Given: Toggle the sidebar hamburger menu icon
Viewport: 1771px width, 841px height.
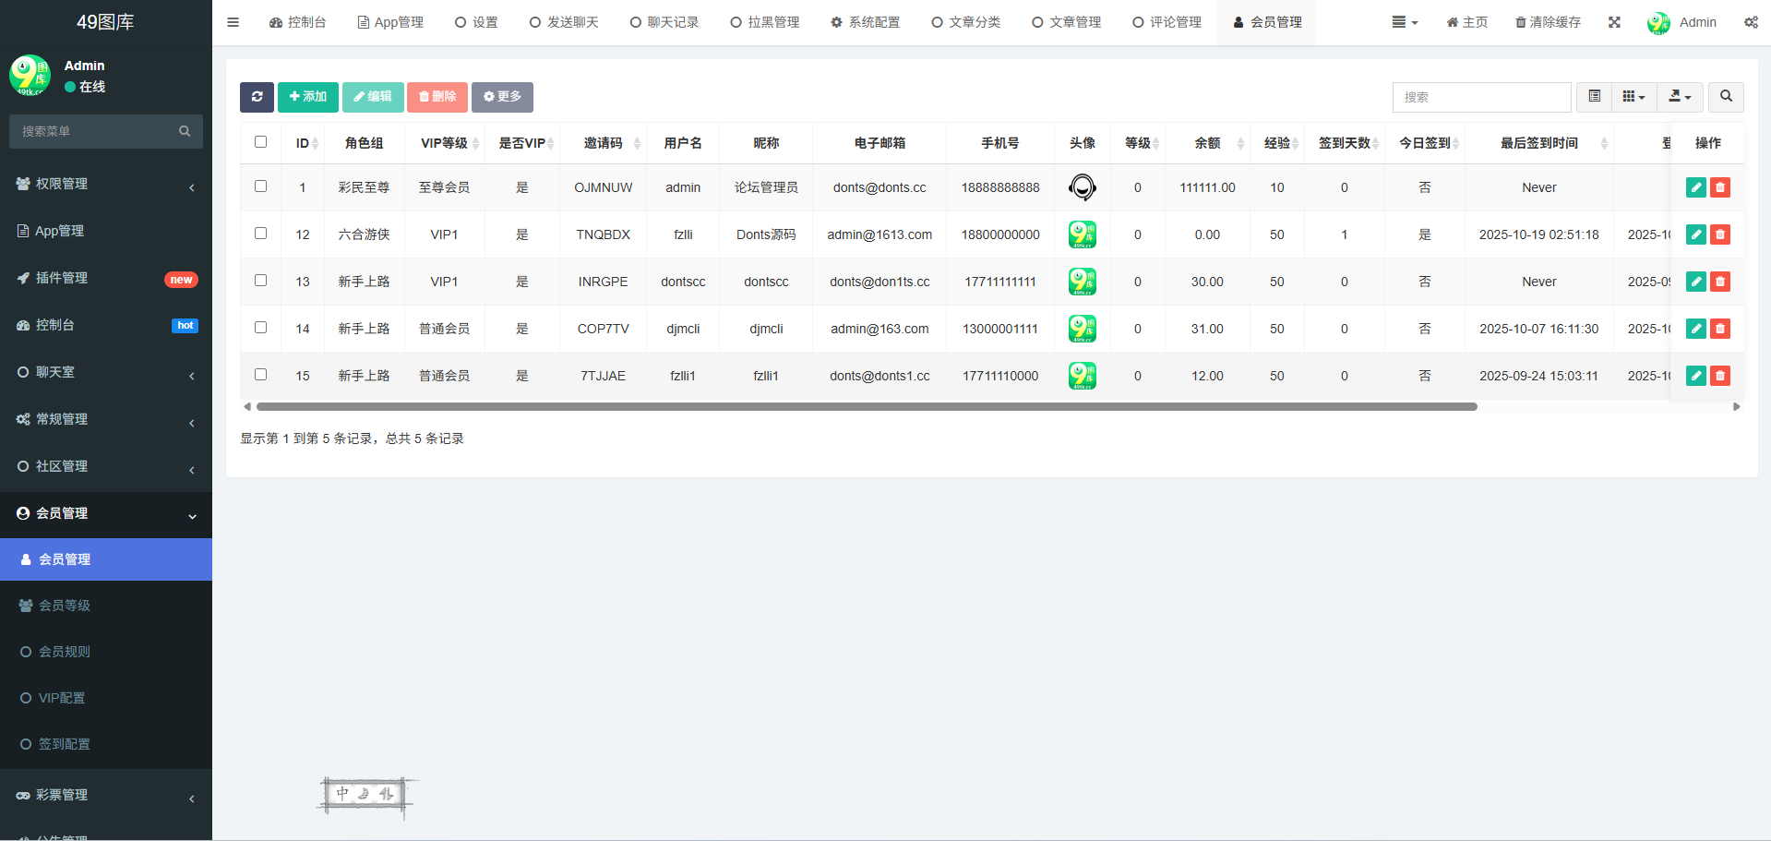Looking at the screenshot, I should 233,22.
